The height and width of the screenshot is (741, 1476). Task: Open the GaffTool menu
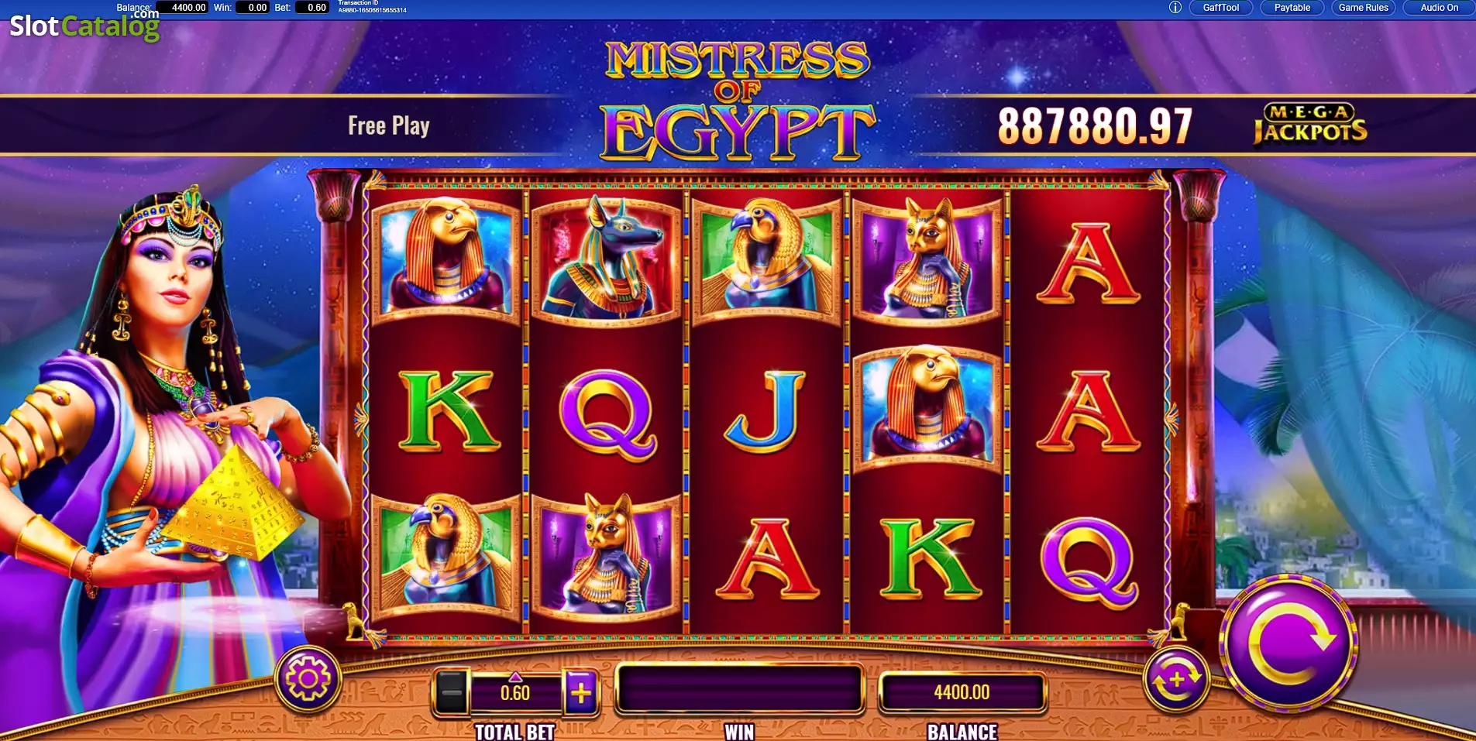click(x=1221, y=8)
